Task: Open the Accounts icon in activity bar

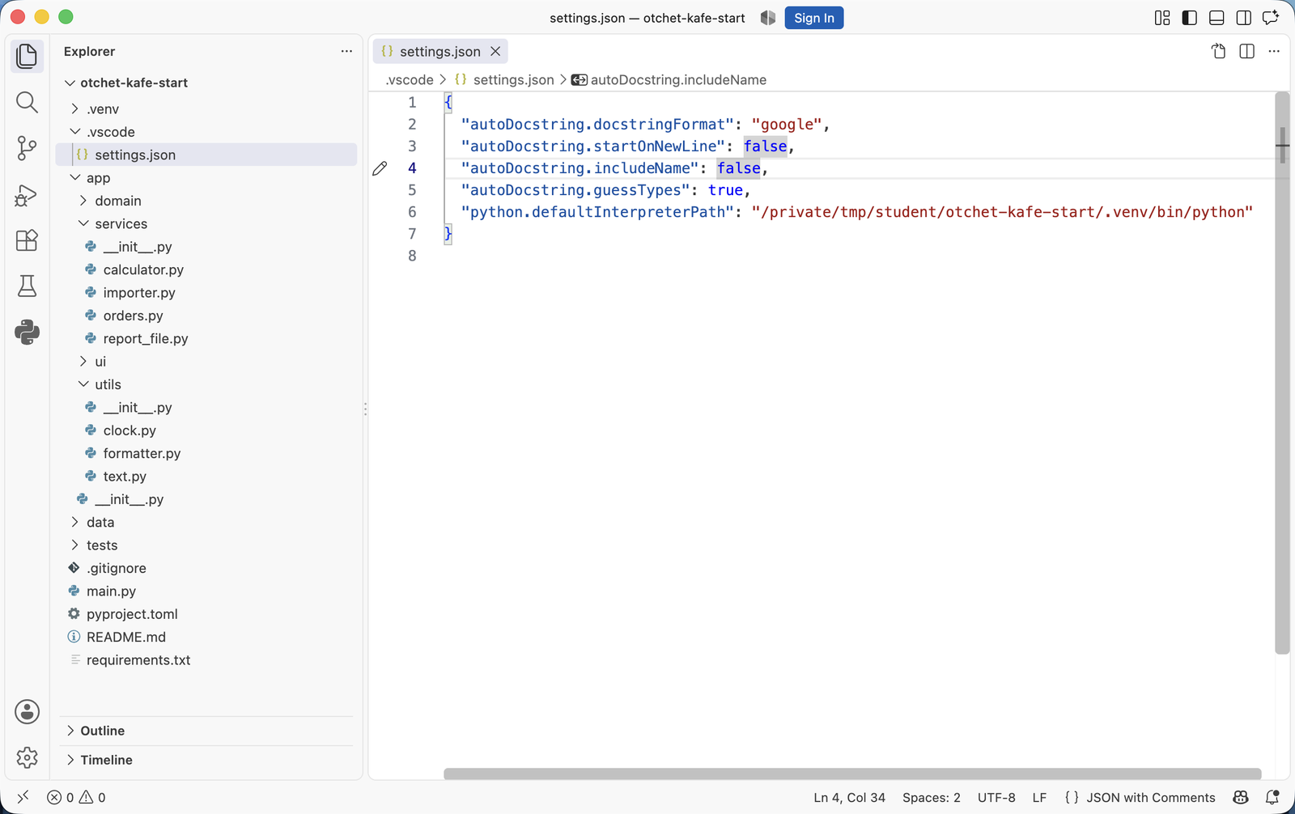Action: (x=27, y=712)
